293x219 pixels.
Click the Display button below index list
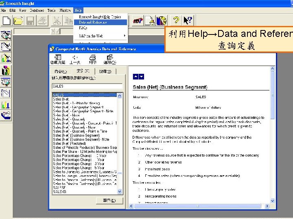click(x=109, y=201)
